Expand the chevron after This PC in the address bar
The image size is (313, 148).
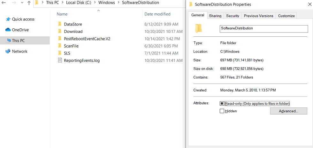point(63,3)
